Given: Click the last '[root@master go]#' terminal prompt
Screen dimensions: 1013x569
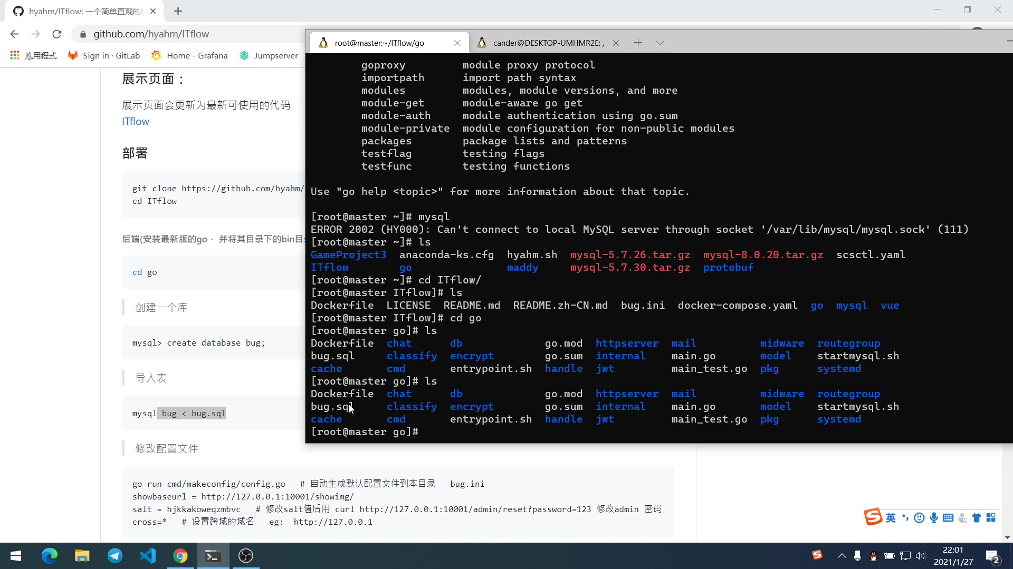Looking at the screenshot, I should tap(365, 432).
